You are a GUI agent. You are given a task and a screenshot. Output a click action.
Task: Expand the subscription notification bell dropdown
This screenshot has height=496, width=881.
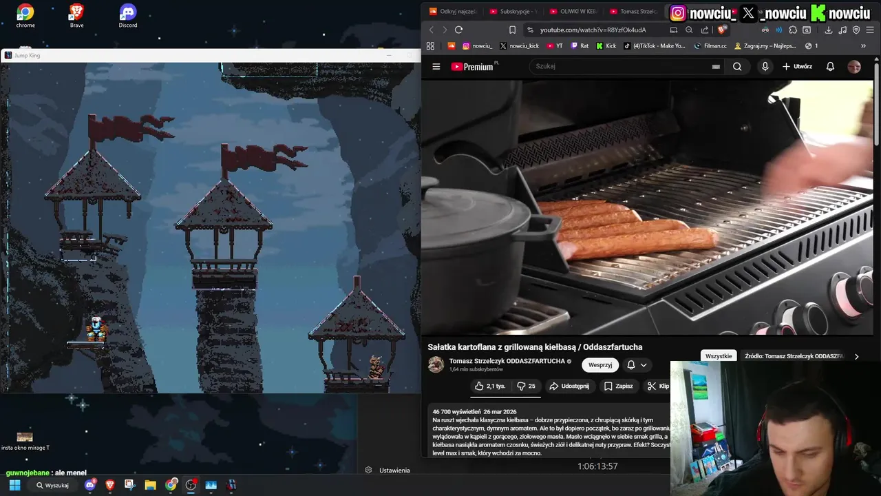click(637, 365)
